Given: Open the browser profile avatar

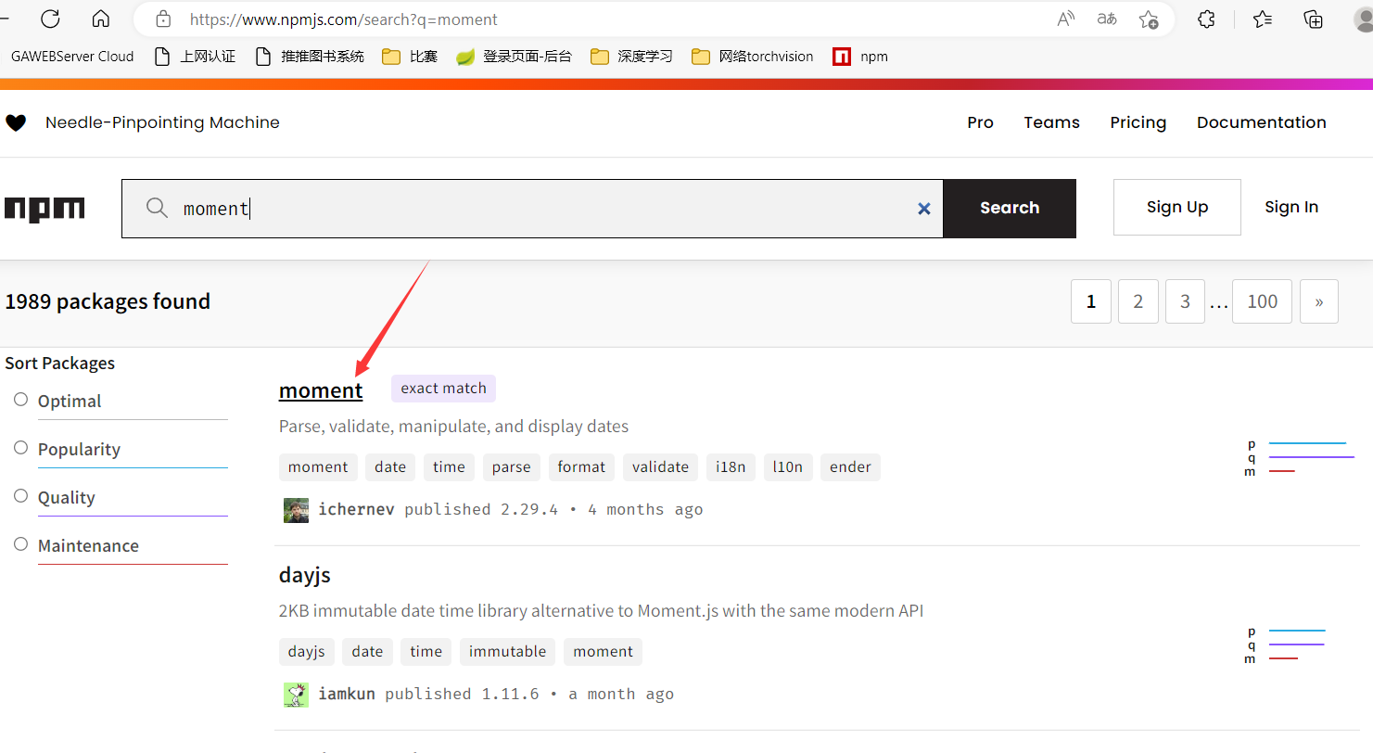Looking at the screenshot, I should click(1363, 19).
